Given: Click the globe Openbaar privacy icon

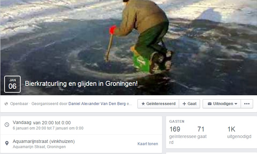Looking at the screenshot, I should tap(6, 104).
